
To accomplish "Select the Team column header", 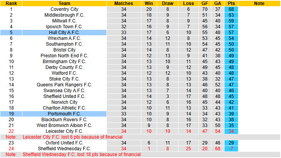I will point(64,3).
